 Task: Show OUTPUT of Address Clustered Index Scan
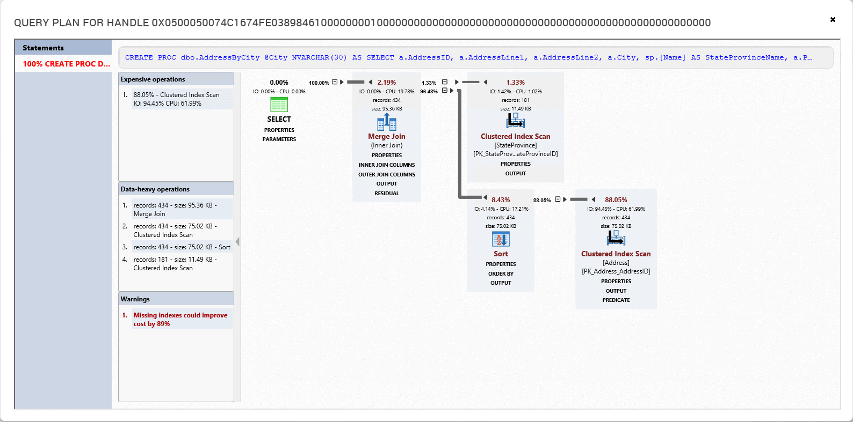(x=616, y=291)
